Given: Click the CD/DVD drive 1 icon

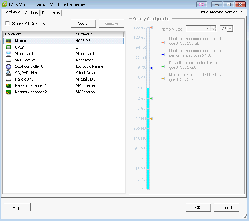Looking at the screenshot, I should (9, 73).
